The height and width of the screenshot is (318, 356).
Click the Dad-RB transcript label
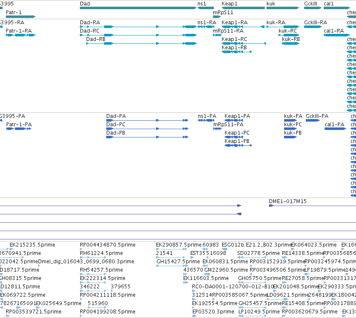pyautogui.click(x=96, y=39)
